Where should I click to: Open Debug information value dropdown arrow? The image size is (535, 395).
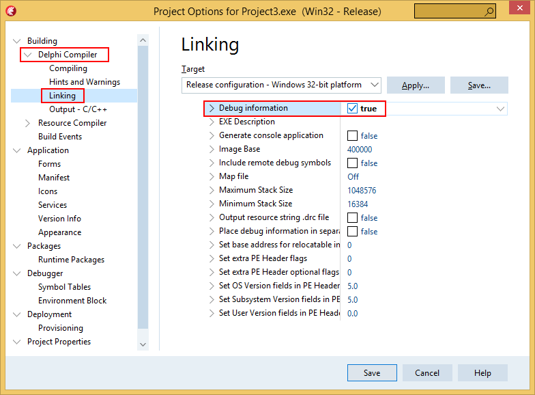pyautogui.click(x=500, y=109)
